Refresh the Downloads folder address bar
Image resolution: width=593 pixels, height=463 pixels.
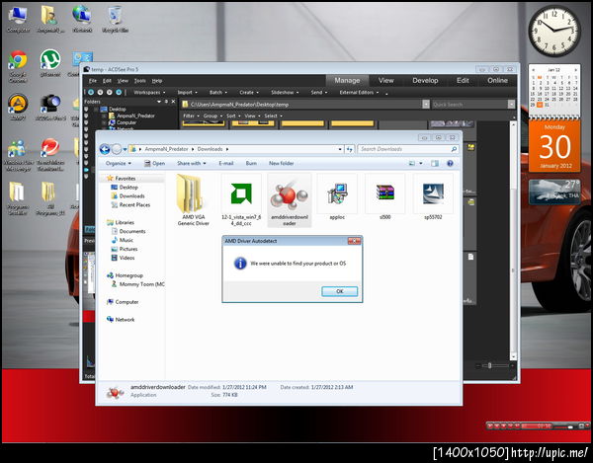click(x=349, y=149)
